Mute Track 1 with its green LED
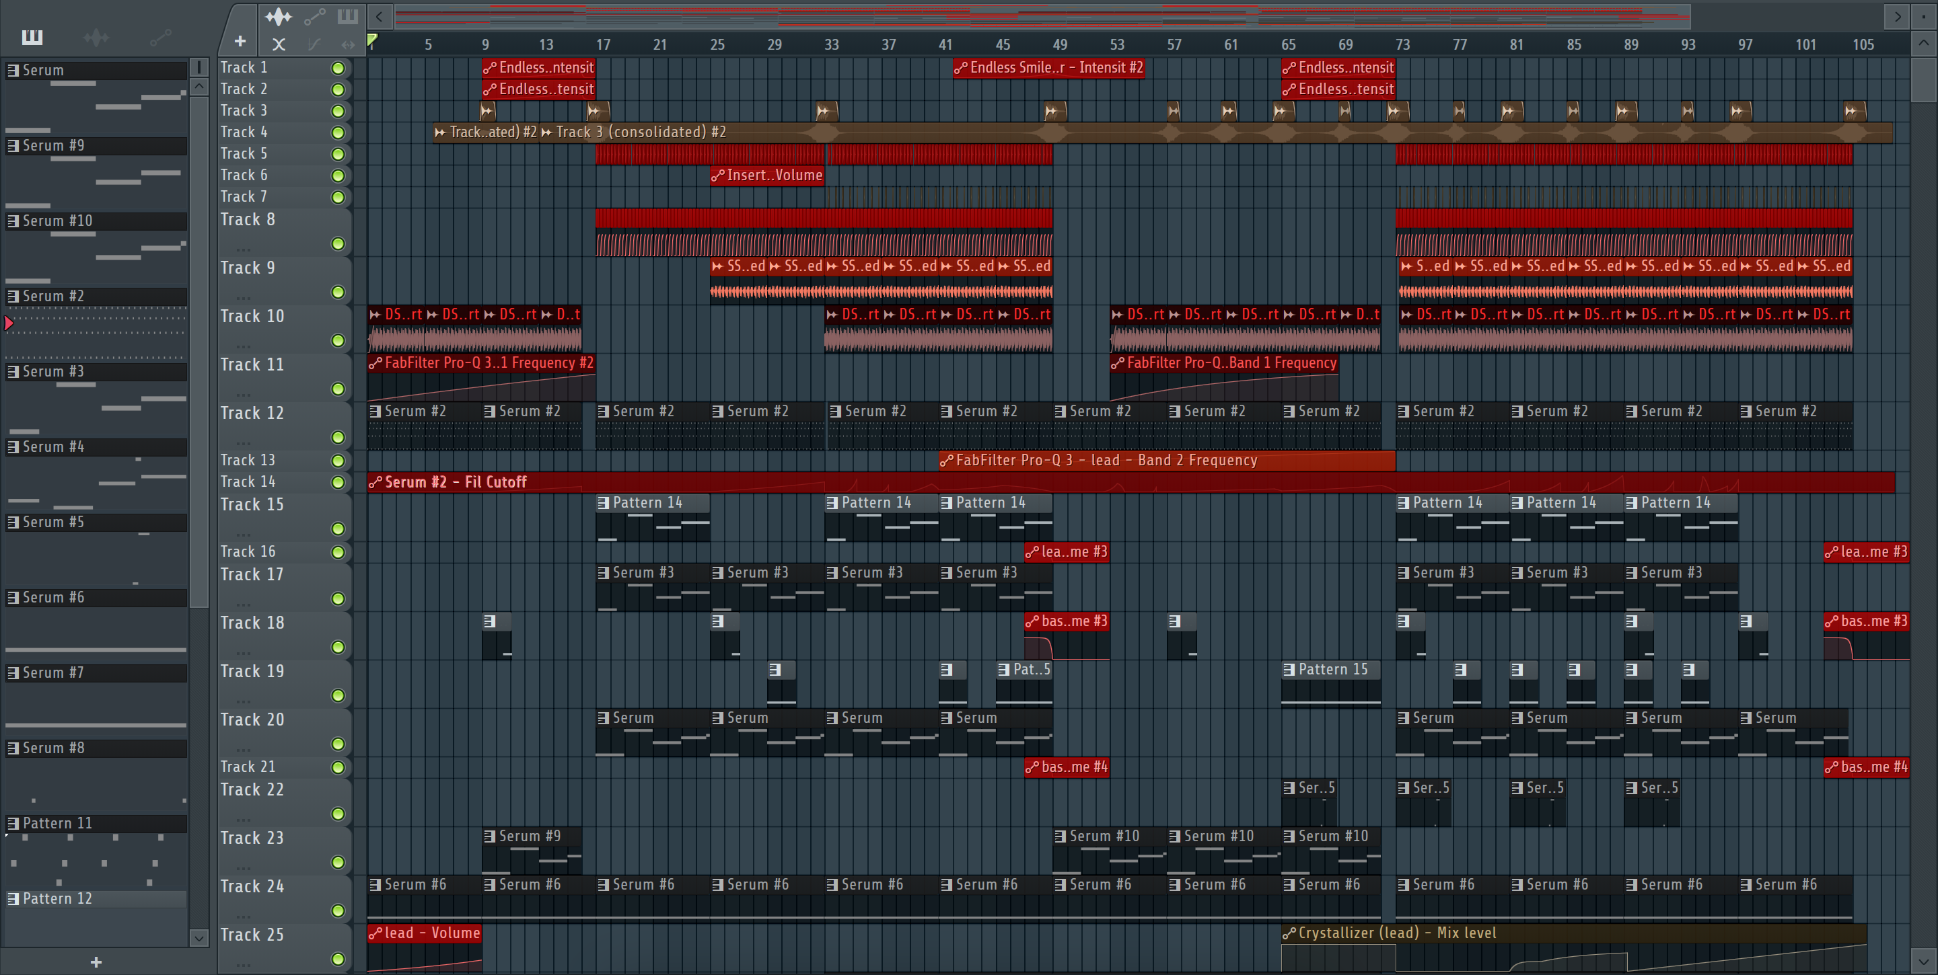This screenshot has height=975, width=1938. (x=338, y=69)
